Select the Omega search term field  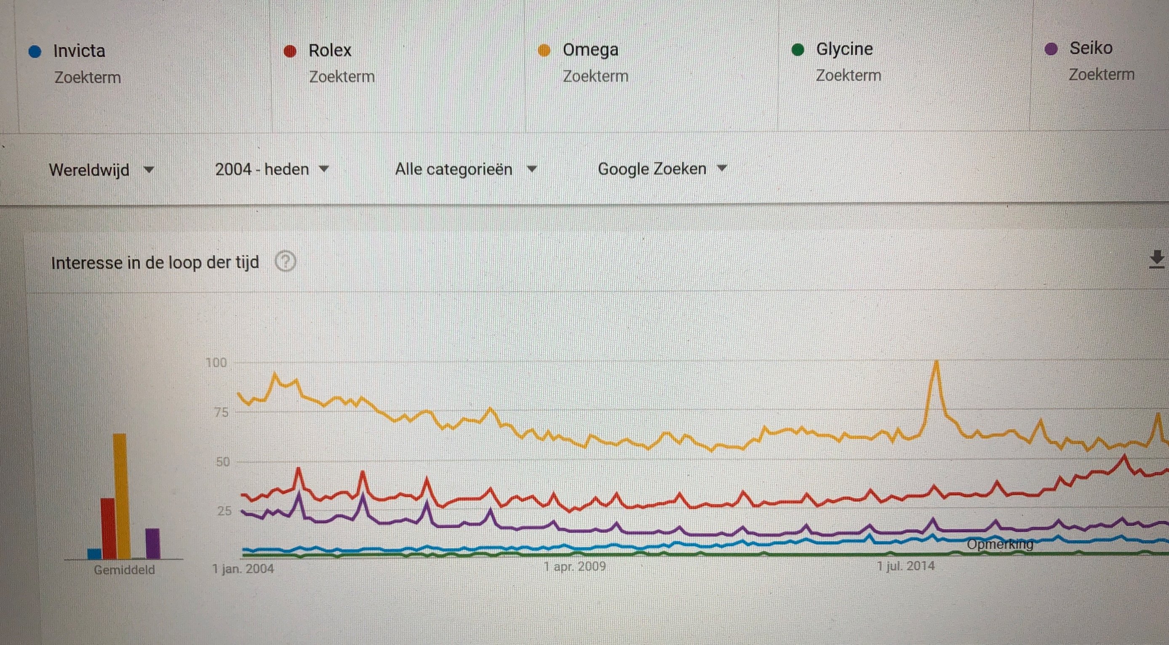click(x=590, y=49)
